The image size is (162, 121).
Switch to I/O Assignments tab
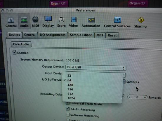pos(53,35)
